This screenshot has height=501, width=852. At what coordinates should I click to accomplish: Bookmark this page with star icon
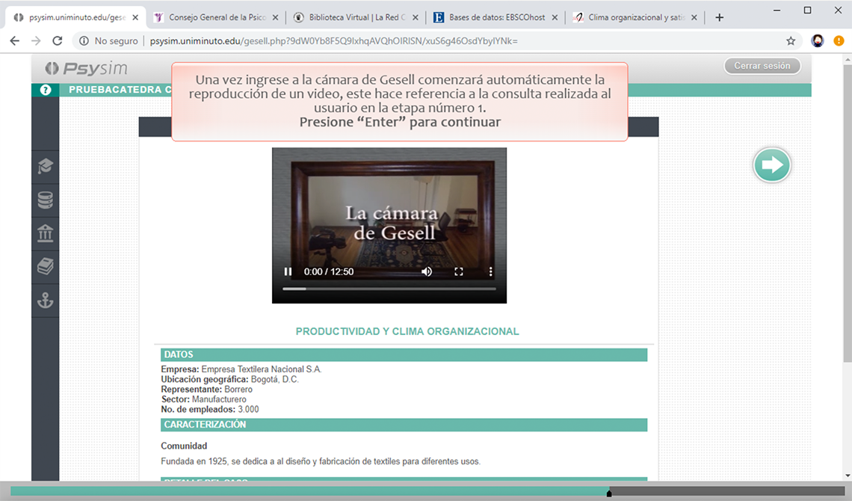coord(791,41)
